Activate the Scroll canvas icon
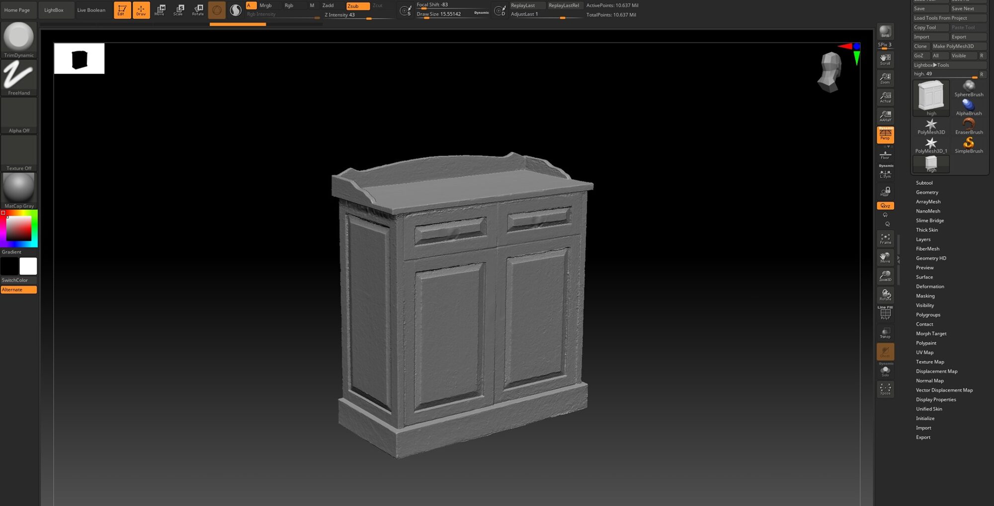 pyautogui.click(x=885, y=58)
